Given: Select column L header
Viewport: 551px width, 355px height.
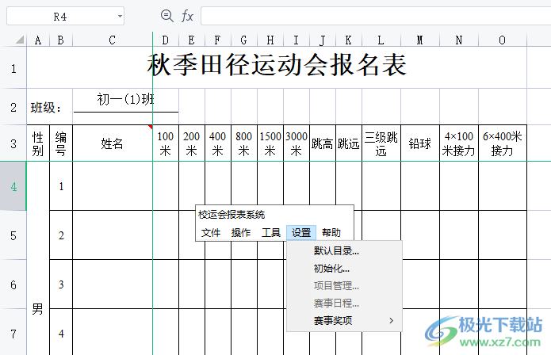Looking at the screenshot, I should tap(381, 40).
